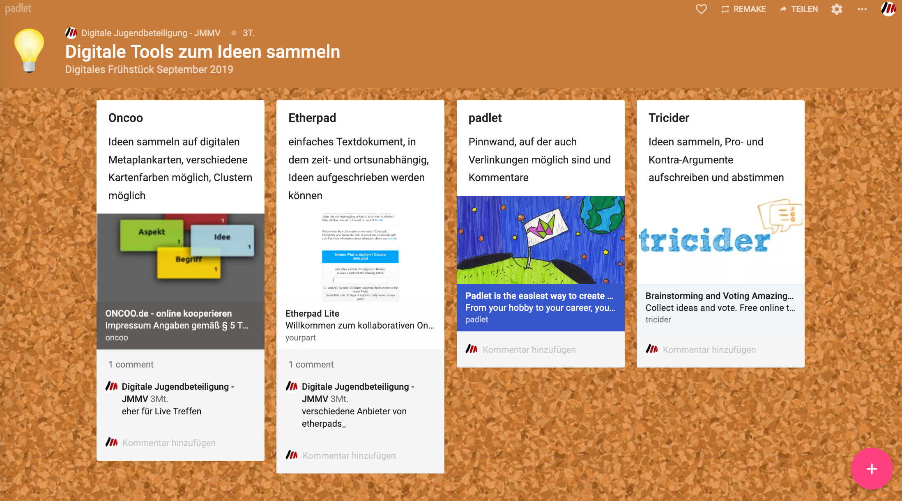Click the Tricider post title
The width and height of the screenshot is (902, 501).
pos(669,118)
